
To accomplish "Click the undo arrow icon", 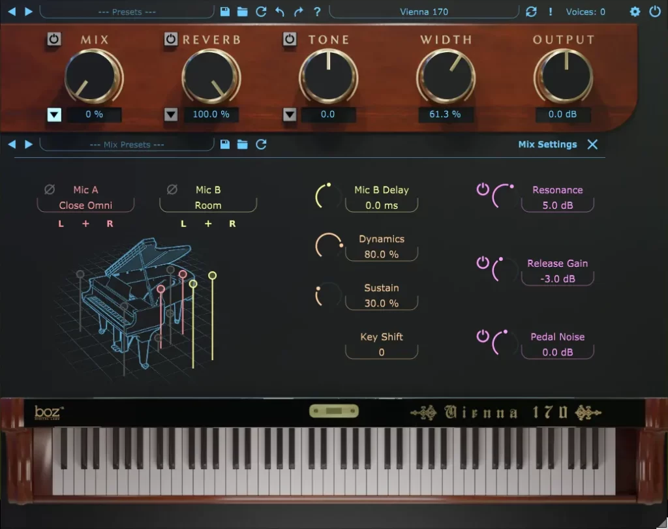I will (280, 12).
